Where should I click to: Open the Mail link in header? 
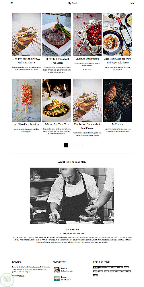(133, 3)
